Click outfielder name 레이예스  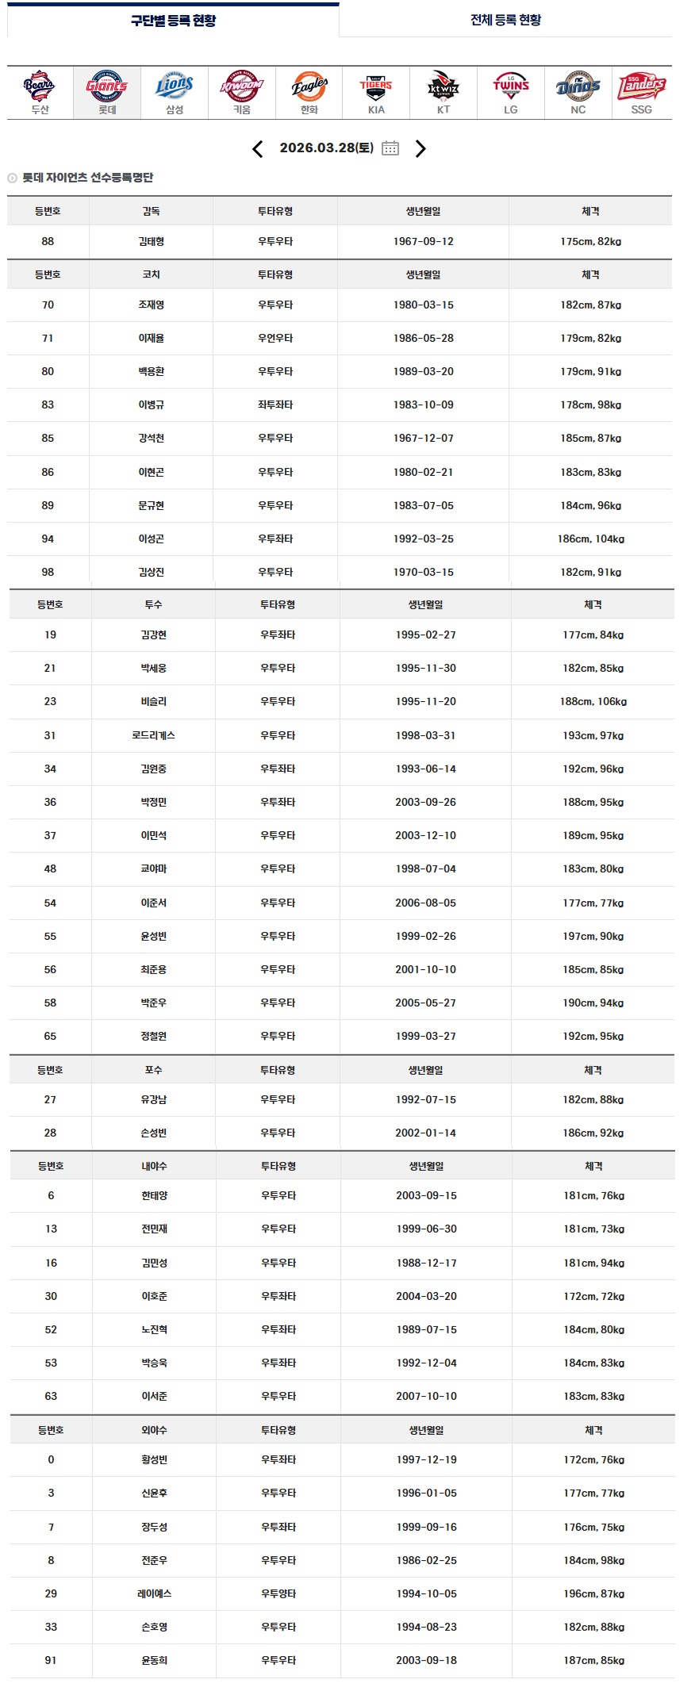154,1594
